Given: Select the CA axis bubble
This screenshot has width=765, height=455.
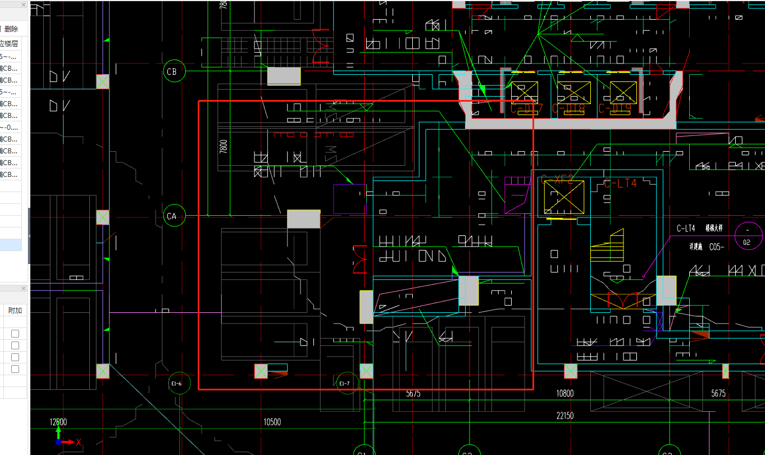Looking at the screenshot, I should (x=174, y=216).
